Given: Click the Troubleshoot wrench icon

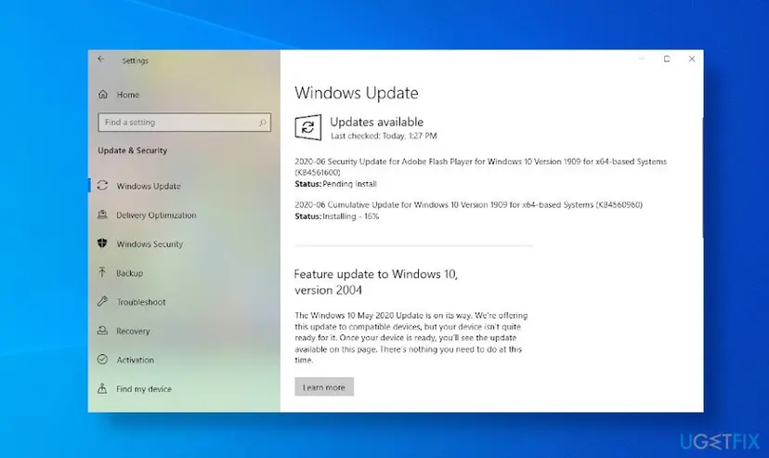Looking at the screenshot, I should [102, 301].
